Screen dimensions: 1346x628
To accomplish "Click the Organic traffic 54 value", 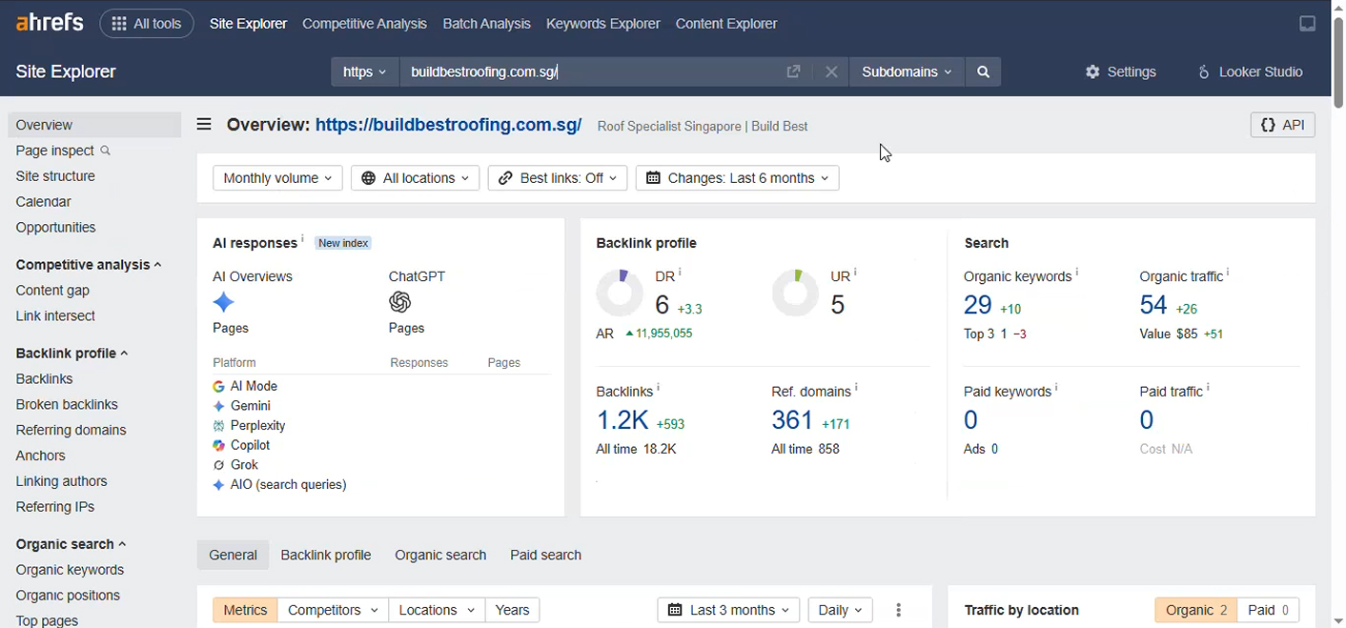I will [1153, 305].
